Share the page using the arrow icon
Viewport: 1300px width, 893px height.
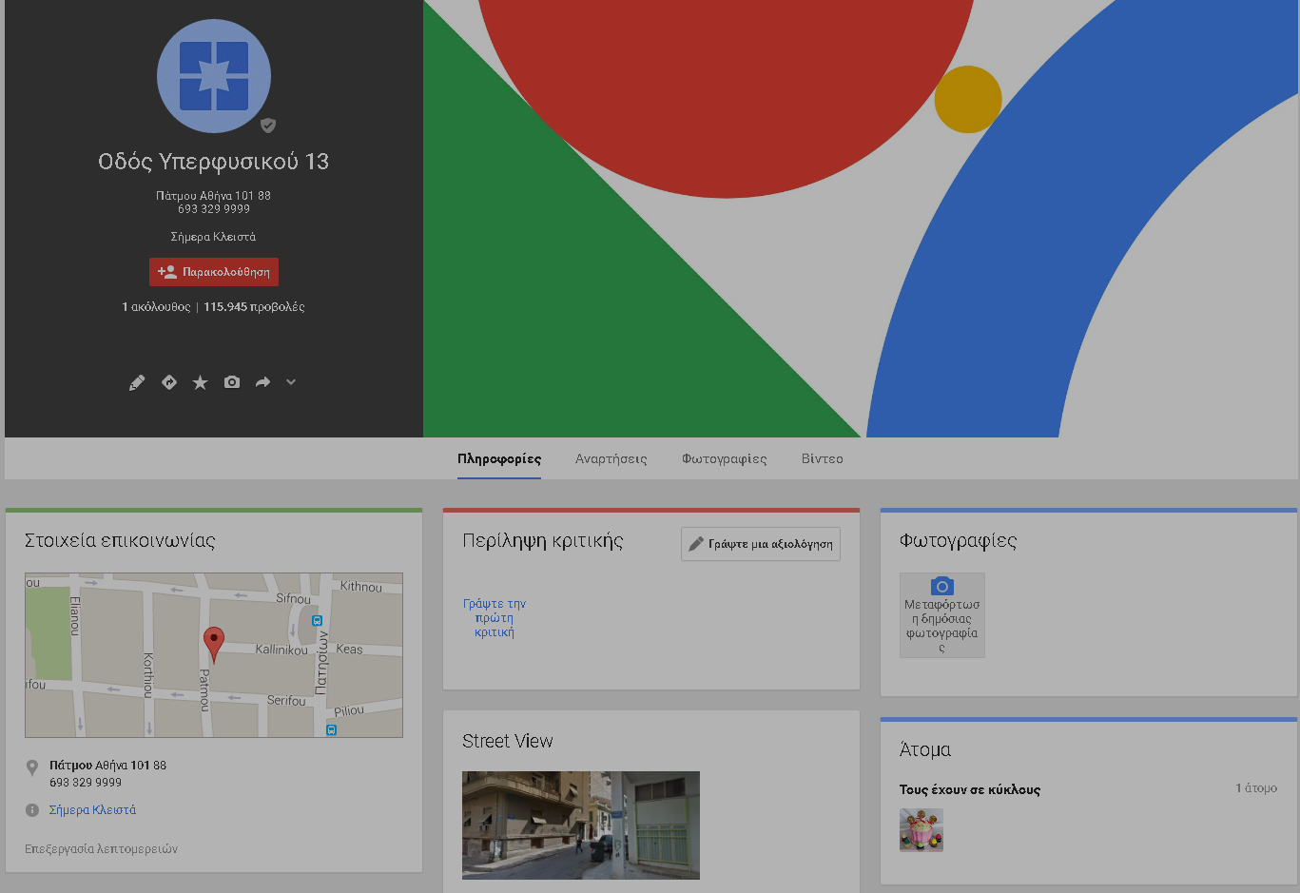coord(262,382)
